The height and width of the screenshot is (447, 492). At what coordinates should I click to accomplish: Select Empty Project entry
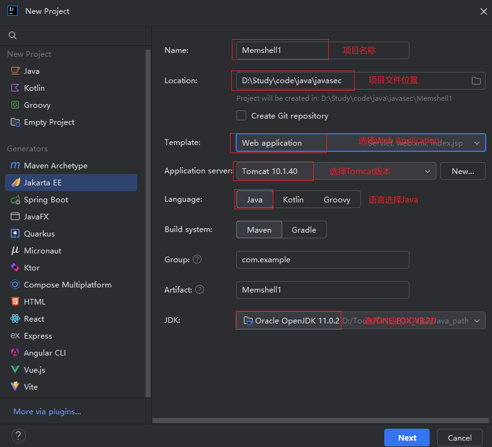tap(71, 122)
